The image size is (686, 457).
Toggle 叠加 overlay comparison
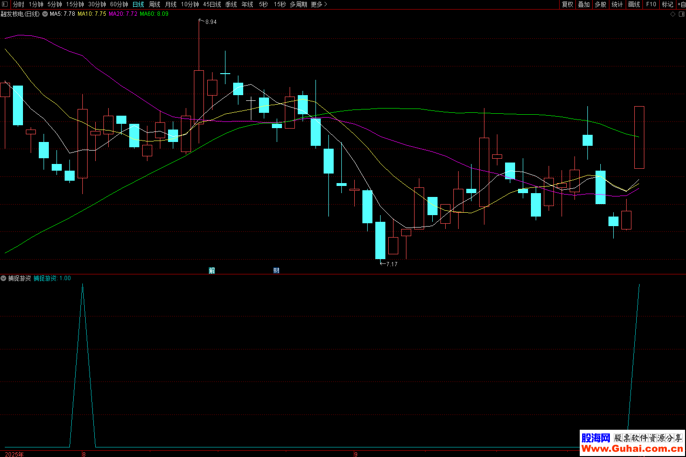click(584, 4)
